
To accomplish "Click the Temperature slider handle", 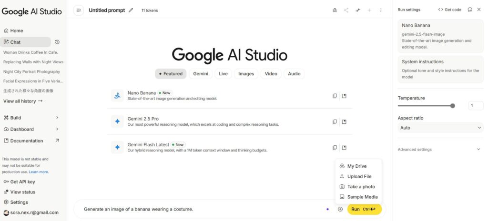I will [452, 106].
